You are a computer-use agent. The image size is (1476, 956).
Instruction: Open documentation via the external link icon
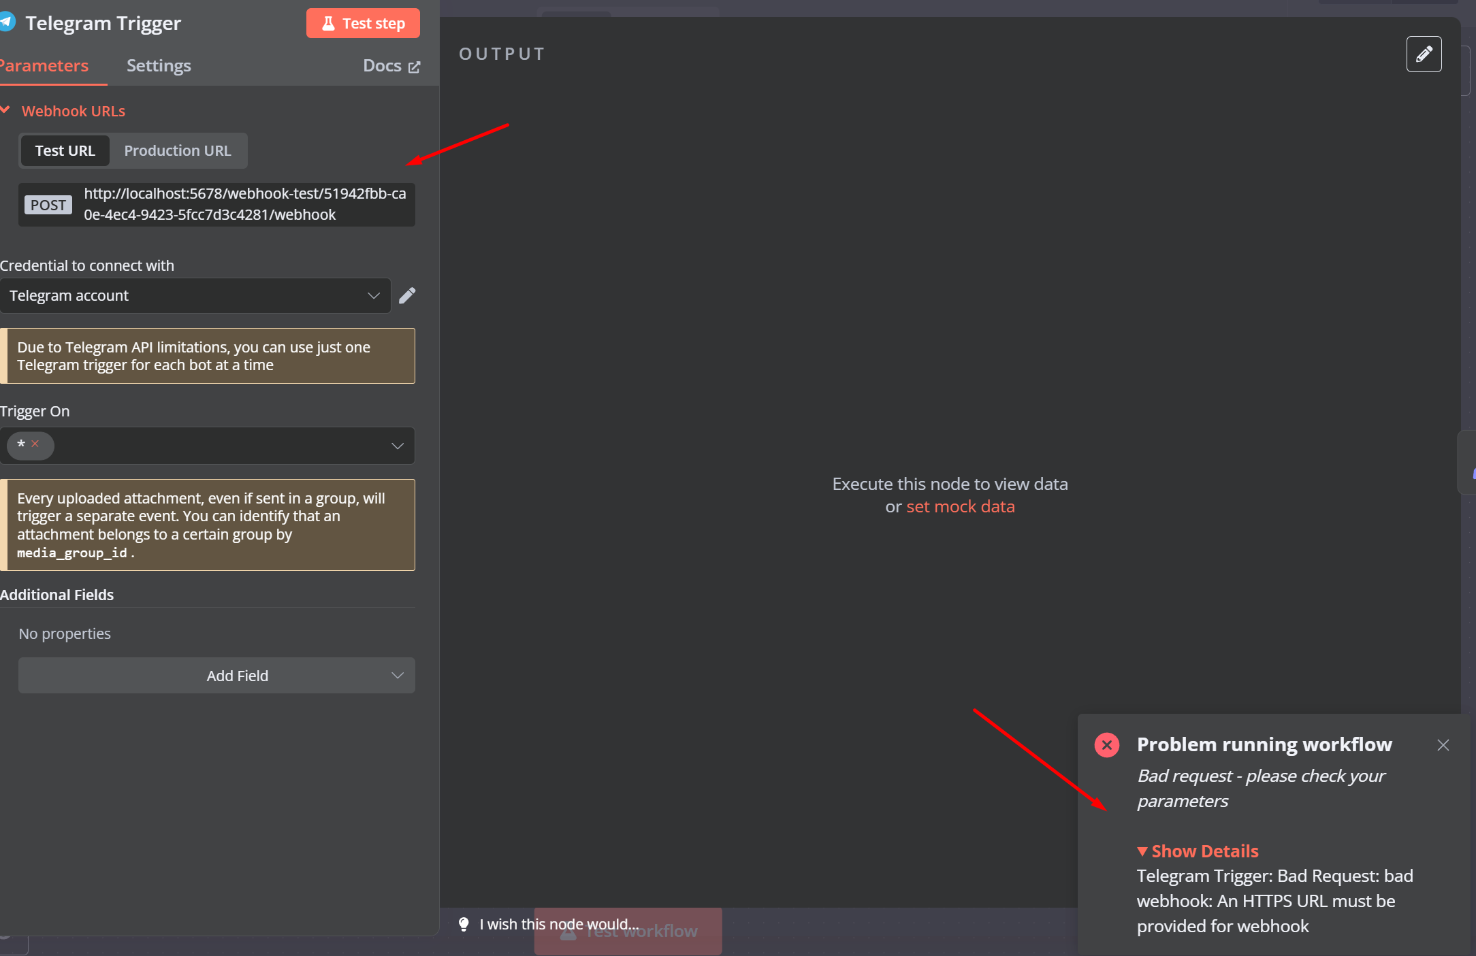(x=415, y=66)
